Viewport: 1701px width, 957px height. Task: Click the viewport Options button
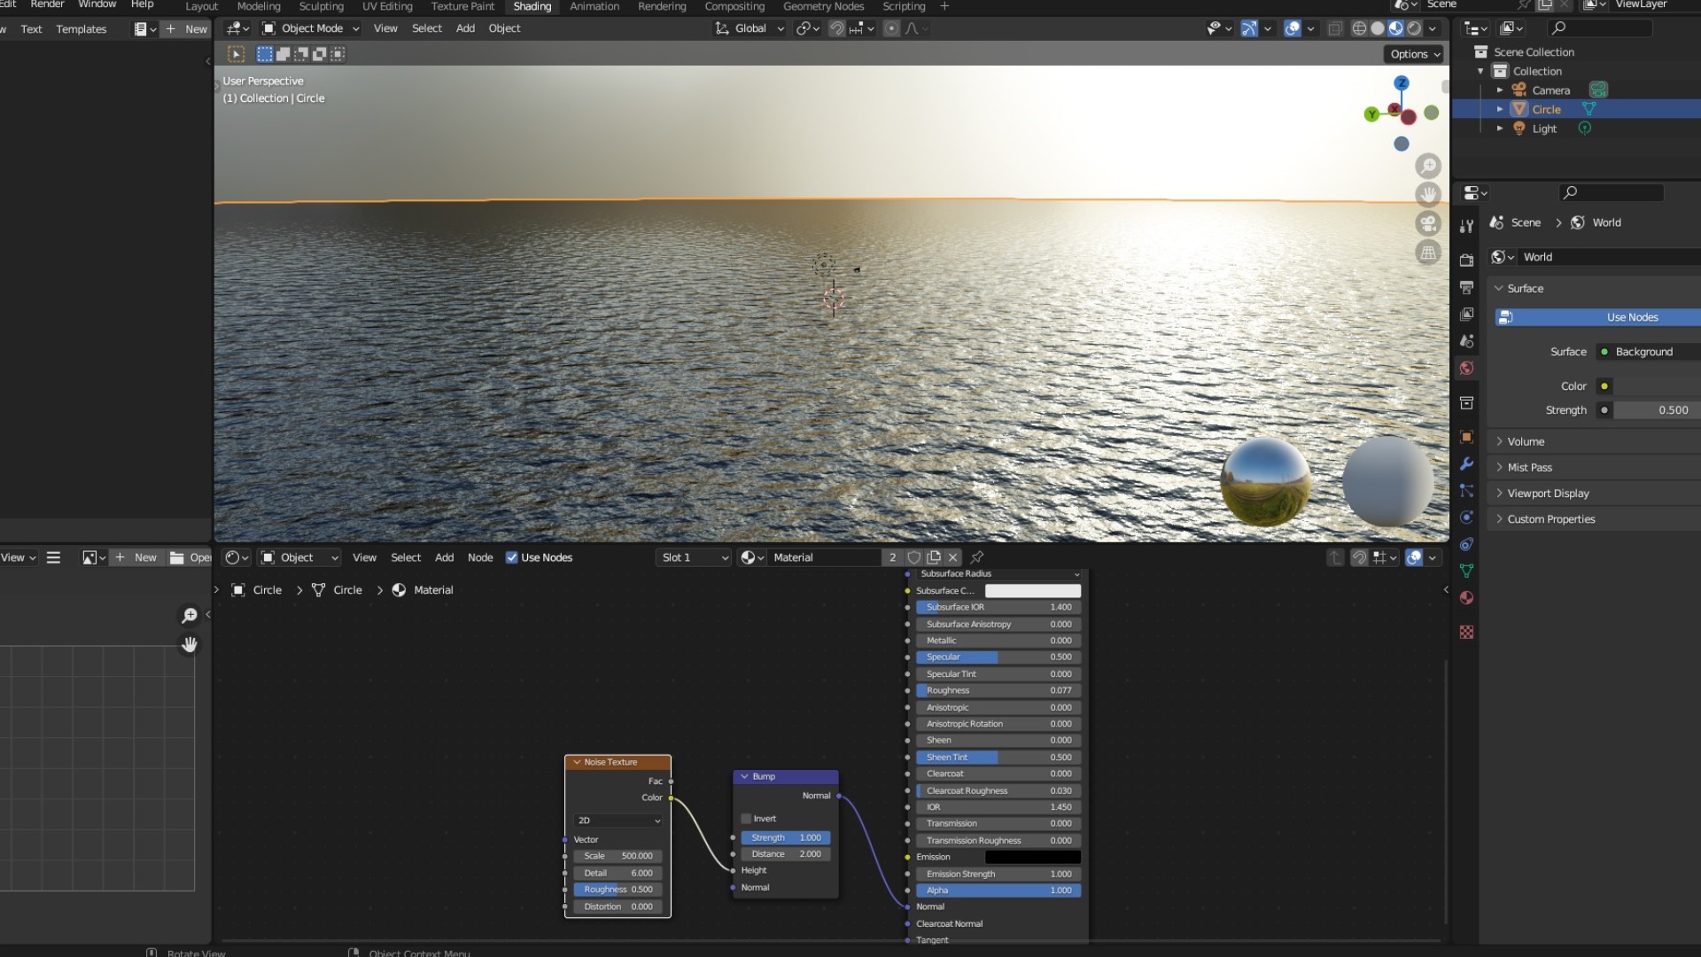pos(1414,54)
